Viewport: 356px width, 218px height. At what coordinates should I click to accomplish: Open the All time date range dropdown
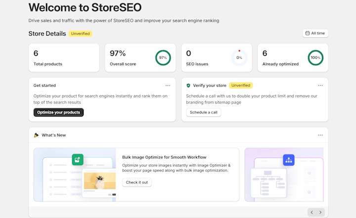coord(315,33)
